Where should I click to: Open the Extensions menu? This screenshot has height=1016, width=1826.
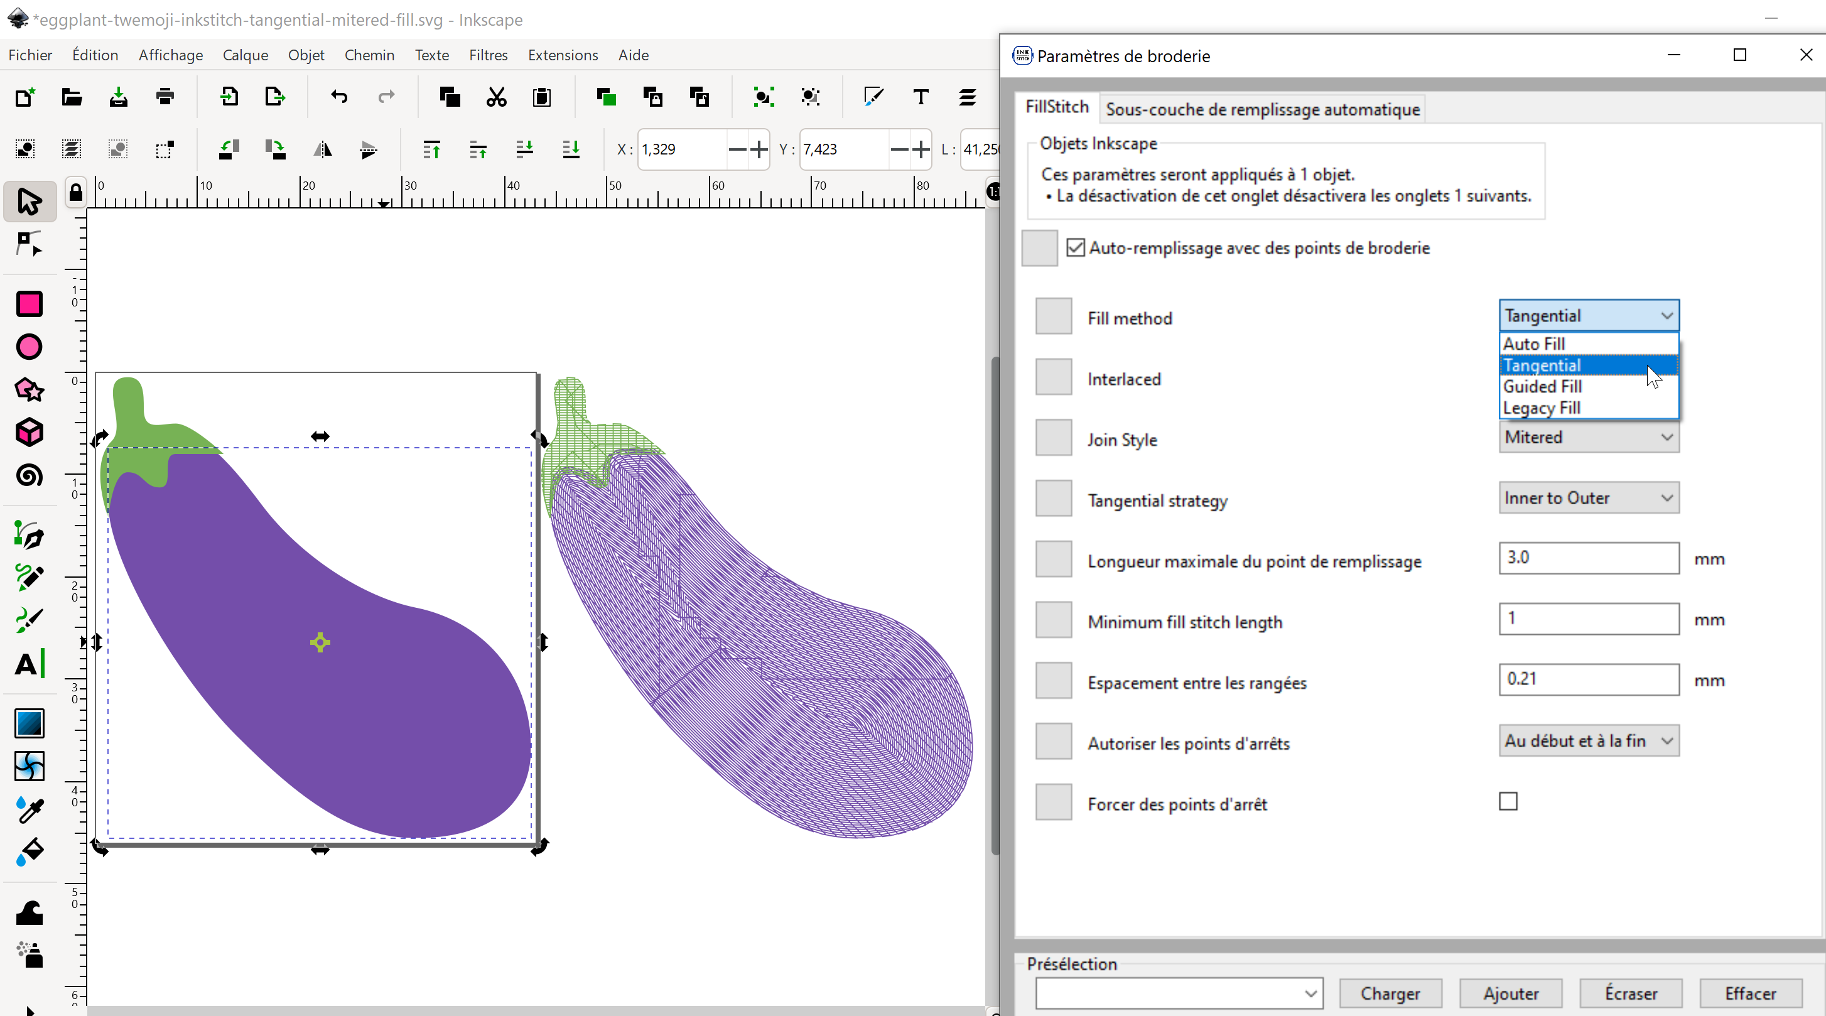563,55
